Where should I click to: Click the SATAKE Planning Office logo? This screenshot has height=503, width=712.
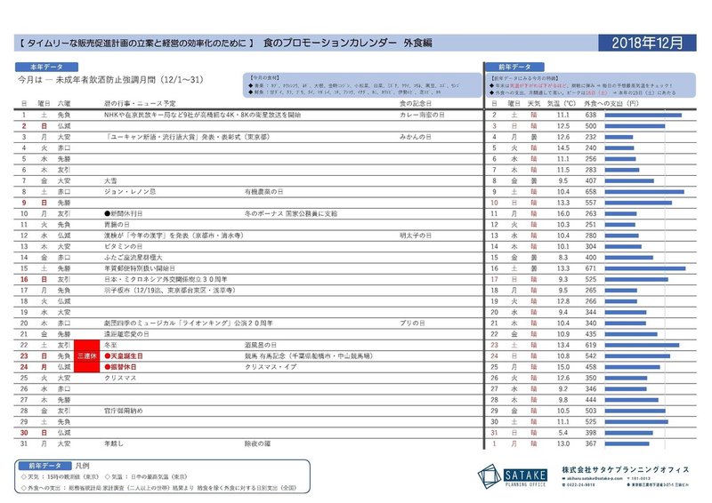click(x=513, y=475)
